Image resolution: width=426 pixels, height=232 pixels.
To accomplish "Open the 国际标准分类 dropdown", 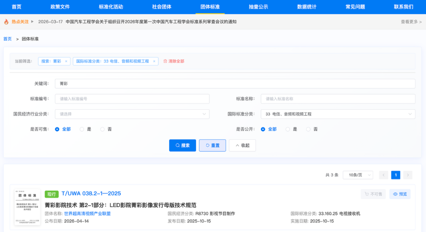I will [x=338, y=114].
